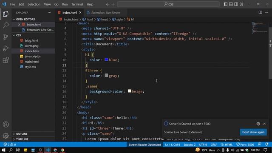The width and height of the screenshot is (272, 153).
Task: Go forward with the navigation arrow
Action: (113, 4)
